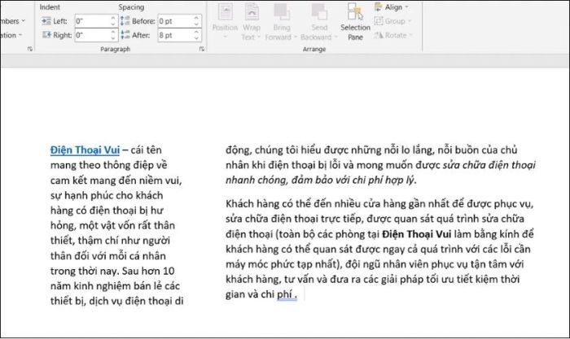The width and height of the screenshot is (570, 339).
Task: Click the underlined word 'phí .'
Action: click(x=287, y=294)
